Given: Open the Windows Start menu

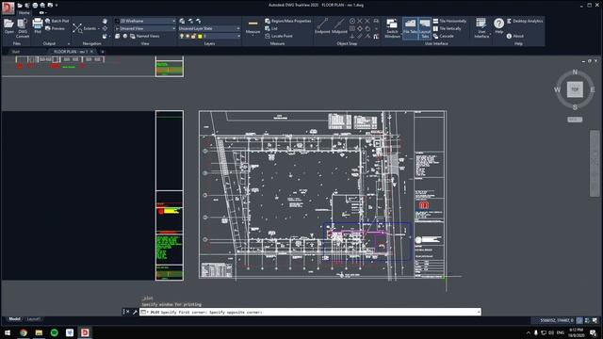Looking at the screenshot, I should tap(8, 332).
